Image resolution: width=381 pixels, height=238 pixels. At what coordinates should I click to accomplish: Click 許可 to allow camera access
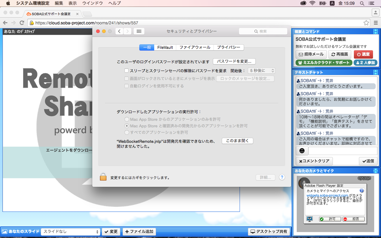click(x=330, y=219)
